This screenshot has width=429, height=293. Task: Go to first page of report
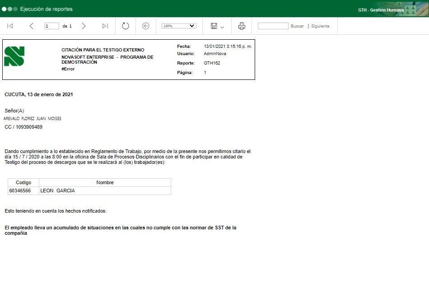pyautogui.click(x=10, y=26)
